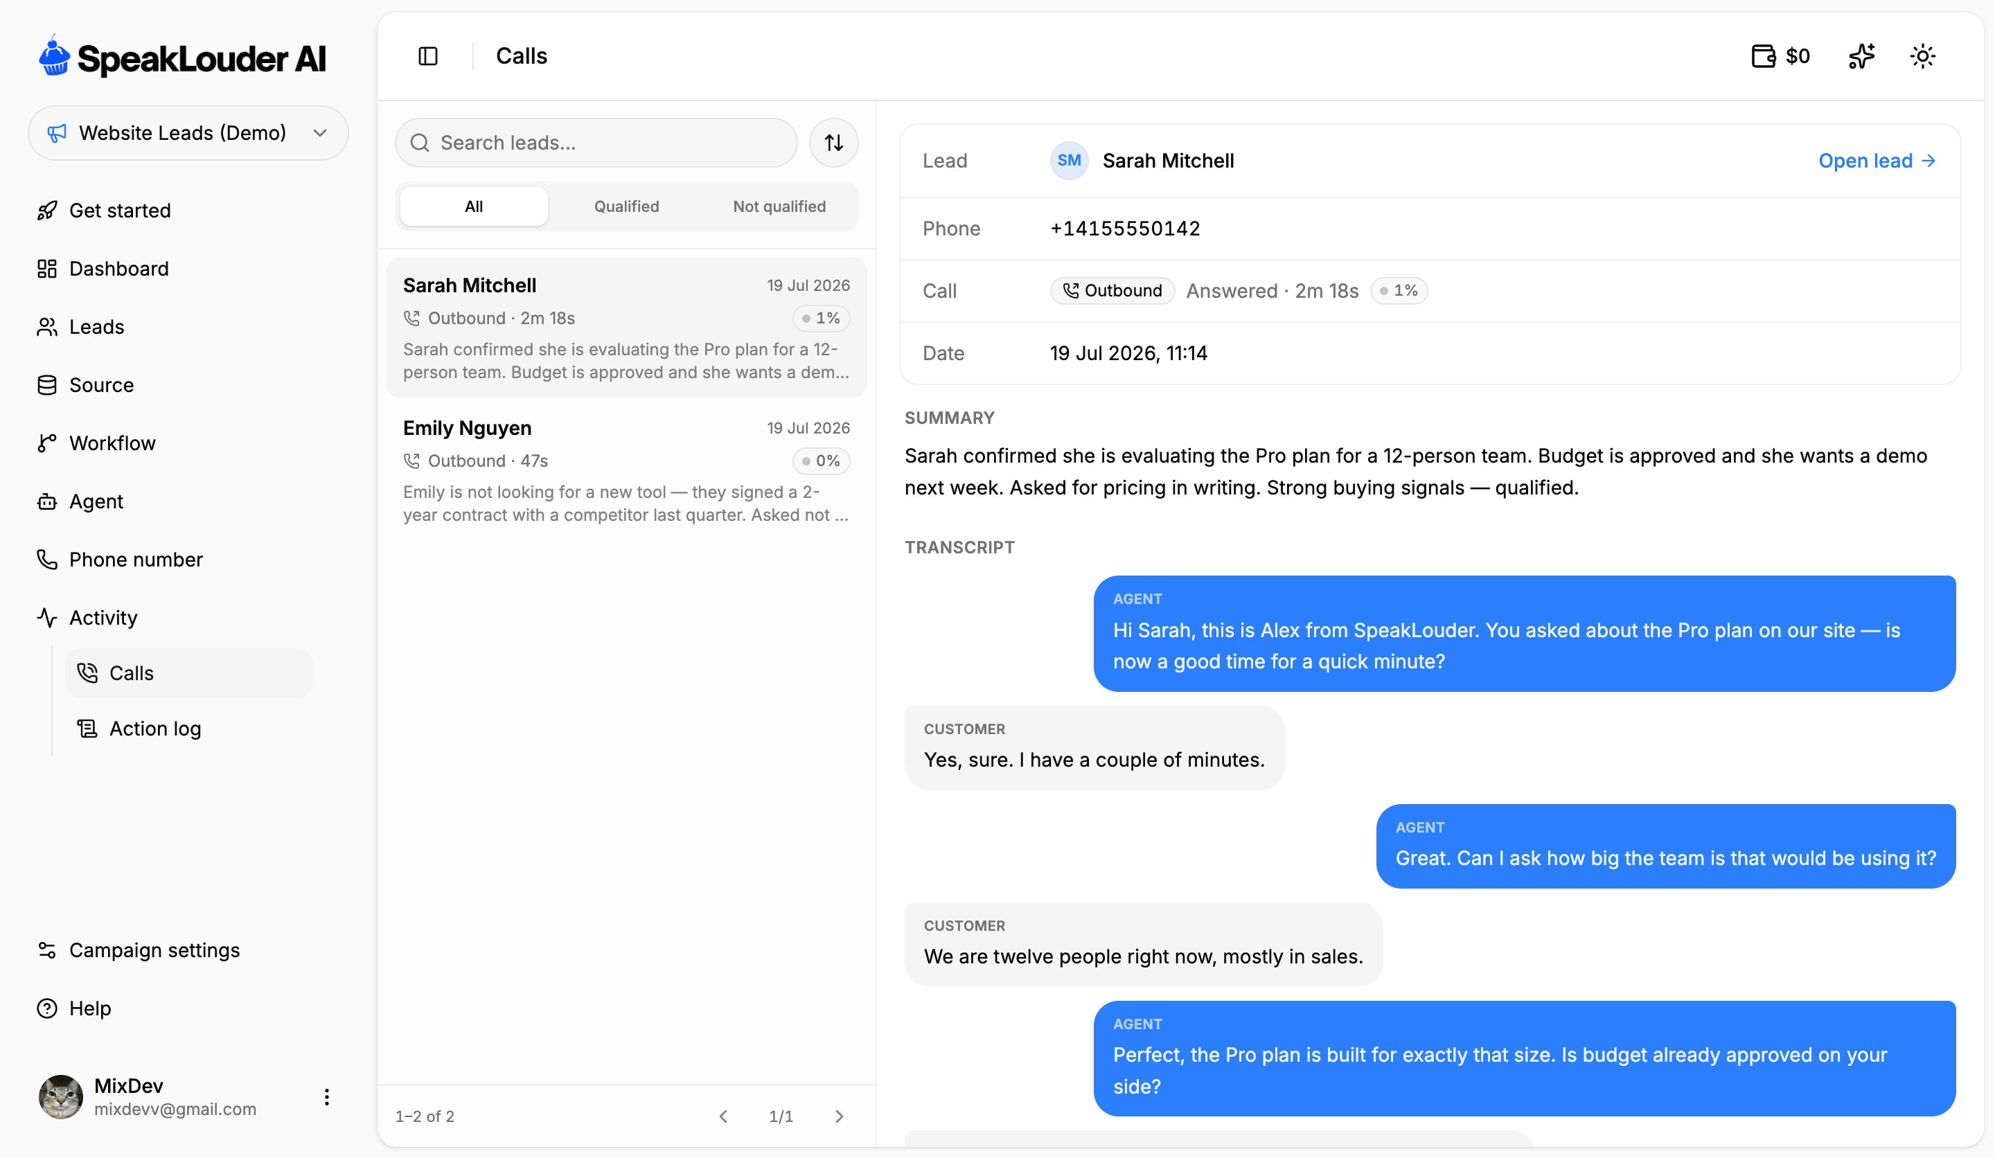
Task: Click the Open lead link
Action: point(1877,161)
